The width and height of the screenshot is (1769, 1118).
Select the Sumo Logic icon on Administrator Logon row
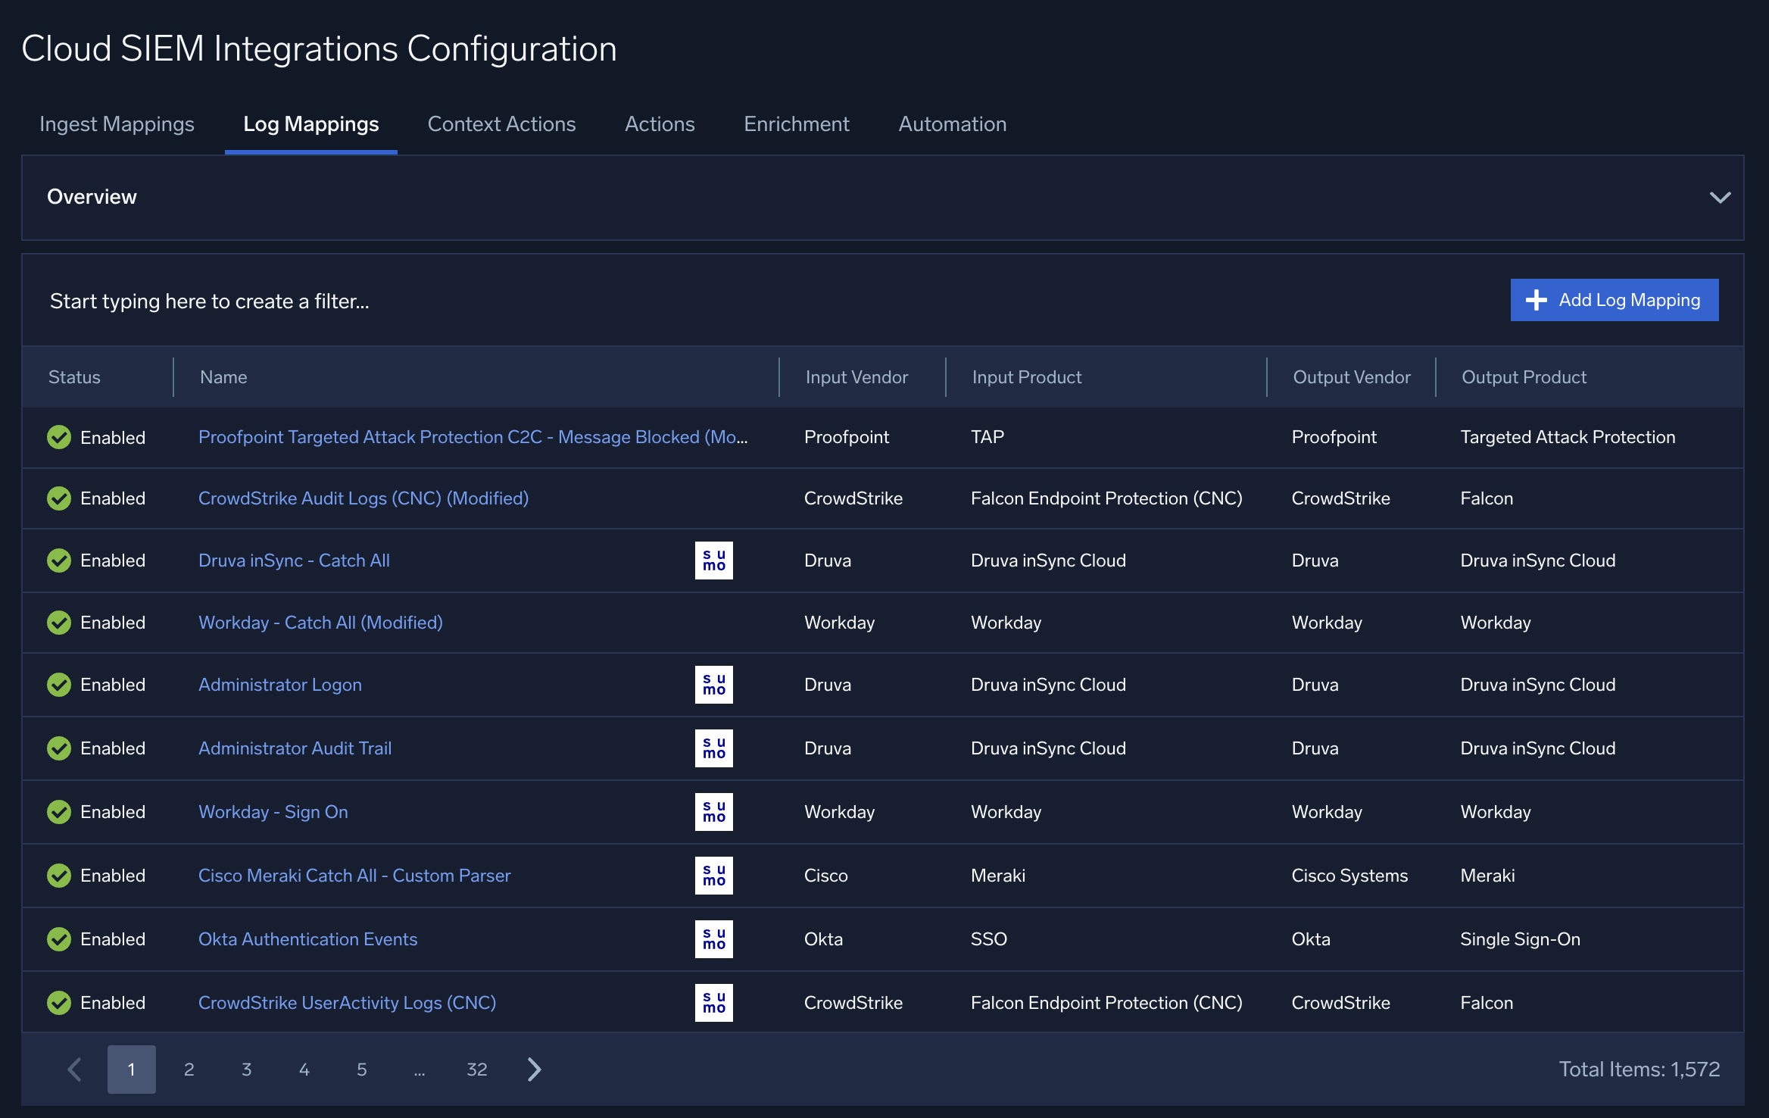[x=713, y=684]
